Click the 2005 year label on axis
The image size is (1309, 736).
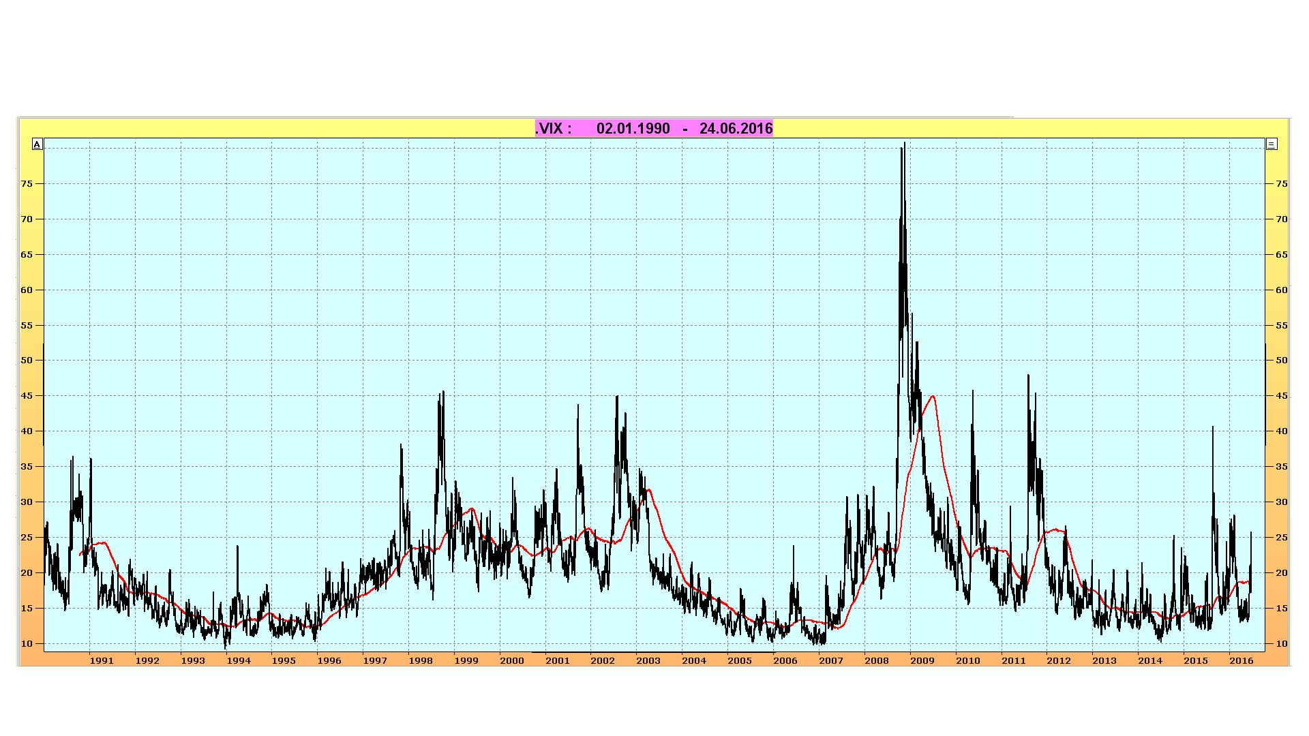point(740,660)
